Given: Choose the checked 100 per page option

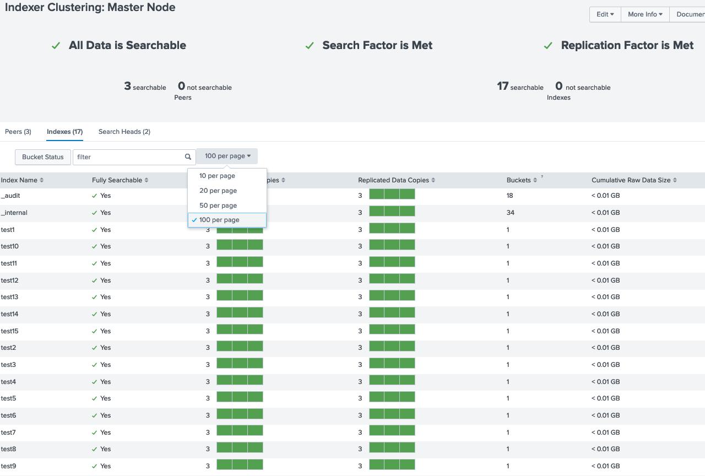Looking at the screenshot, I should 220,219.
